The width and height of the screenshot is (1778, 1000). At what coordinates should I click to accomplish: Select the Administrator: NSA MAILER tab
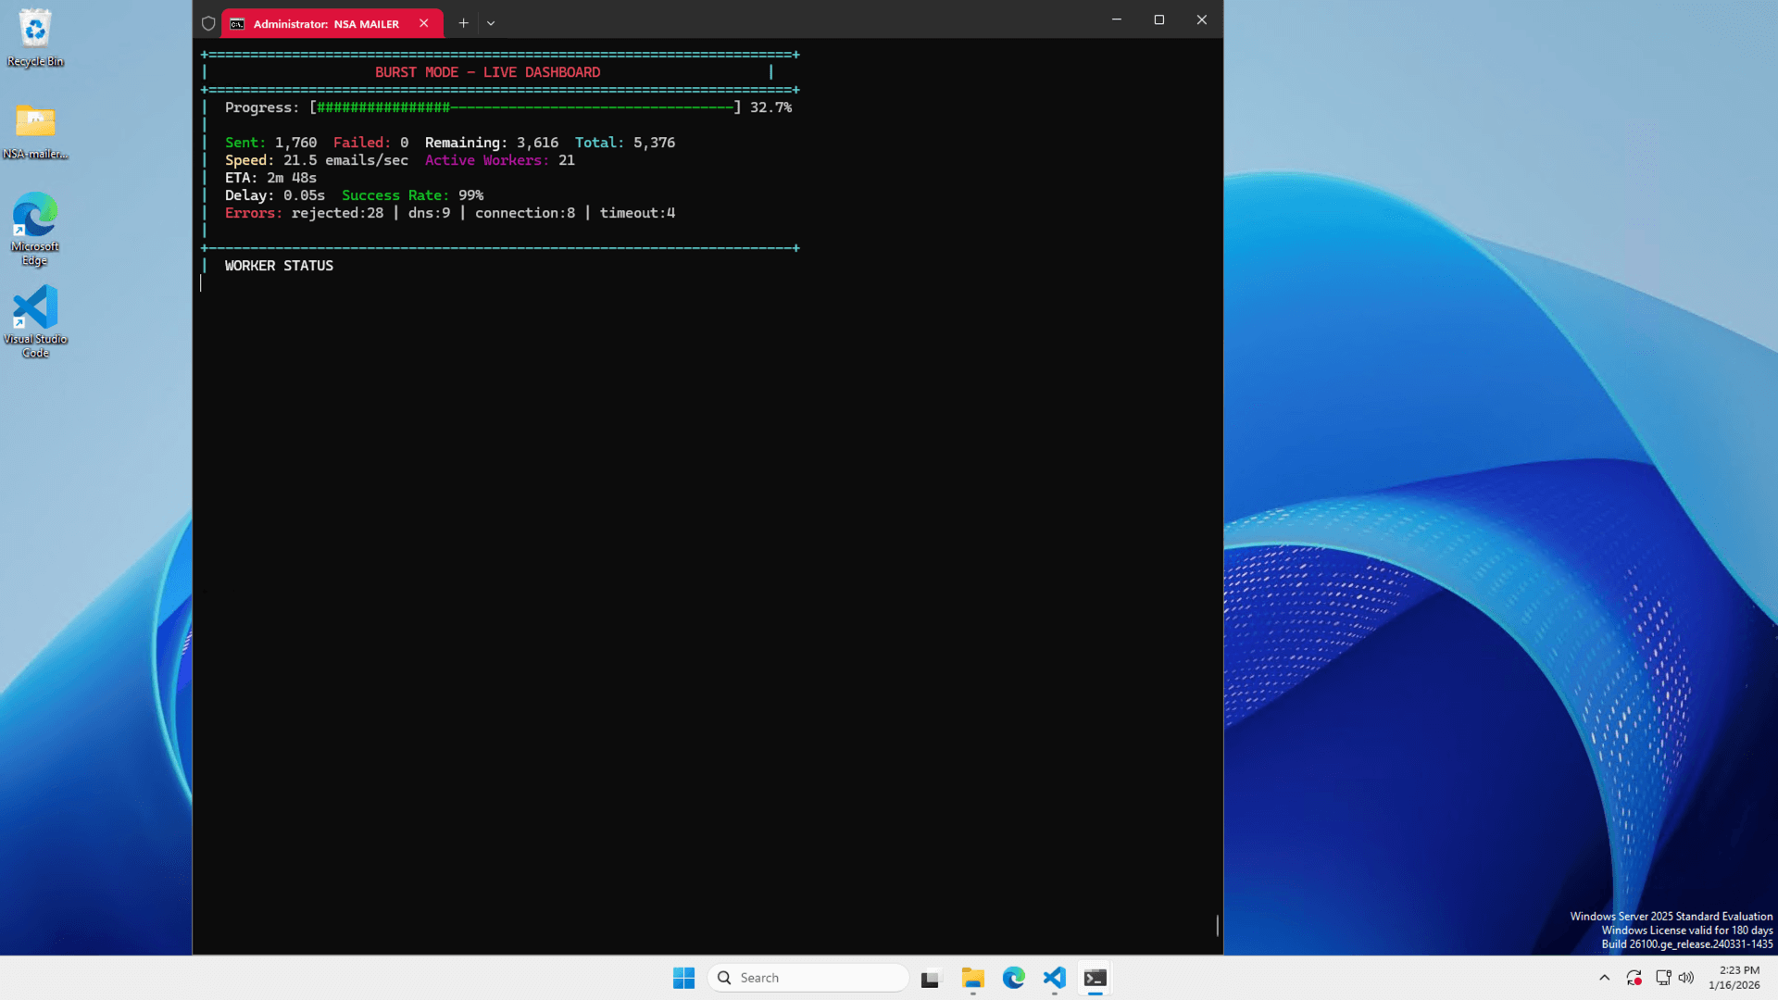(325, 23)
